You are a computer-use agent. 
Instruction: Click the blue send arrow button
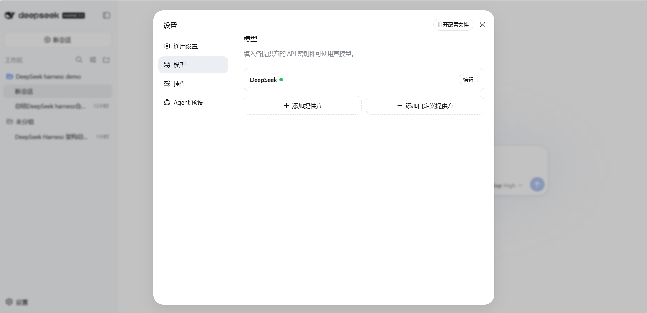coord(537,184)
